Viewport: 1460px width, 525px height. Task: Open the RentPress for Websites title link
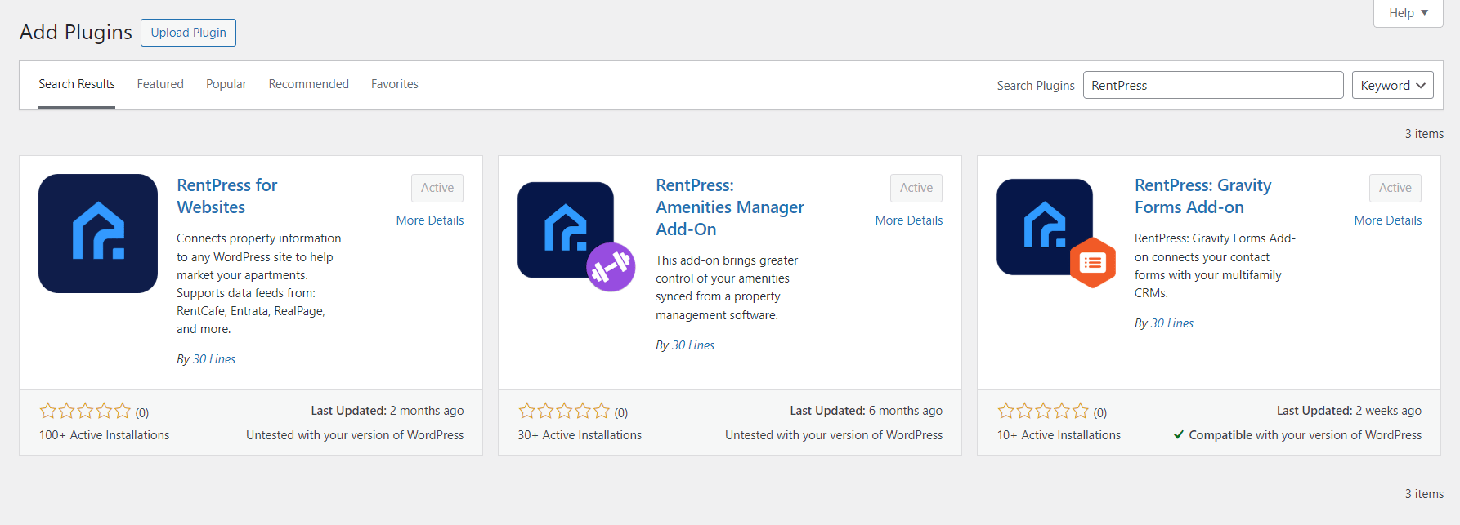point(227,196)
